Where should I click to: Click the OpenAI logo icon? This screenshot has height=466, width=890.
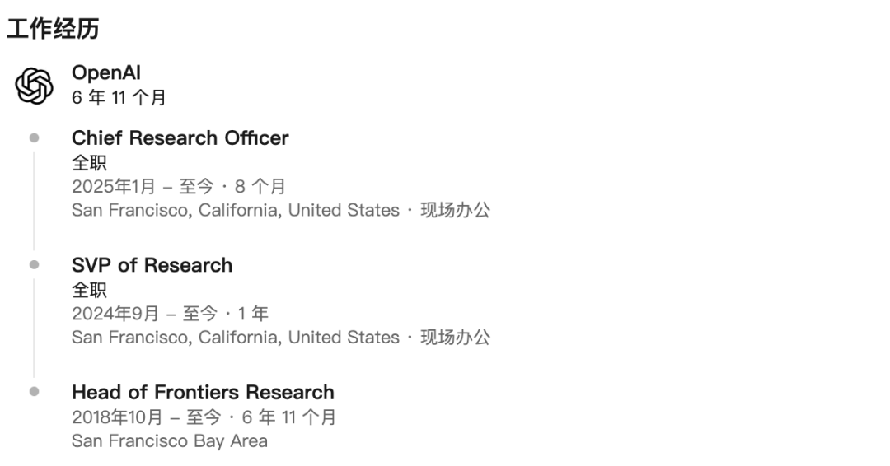tap(34, 86)
